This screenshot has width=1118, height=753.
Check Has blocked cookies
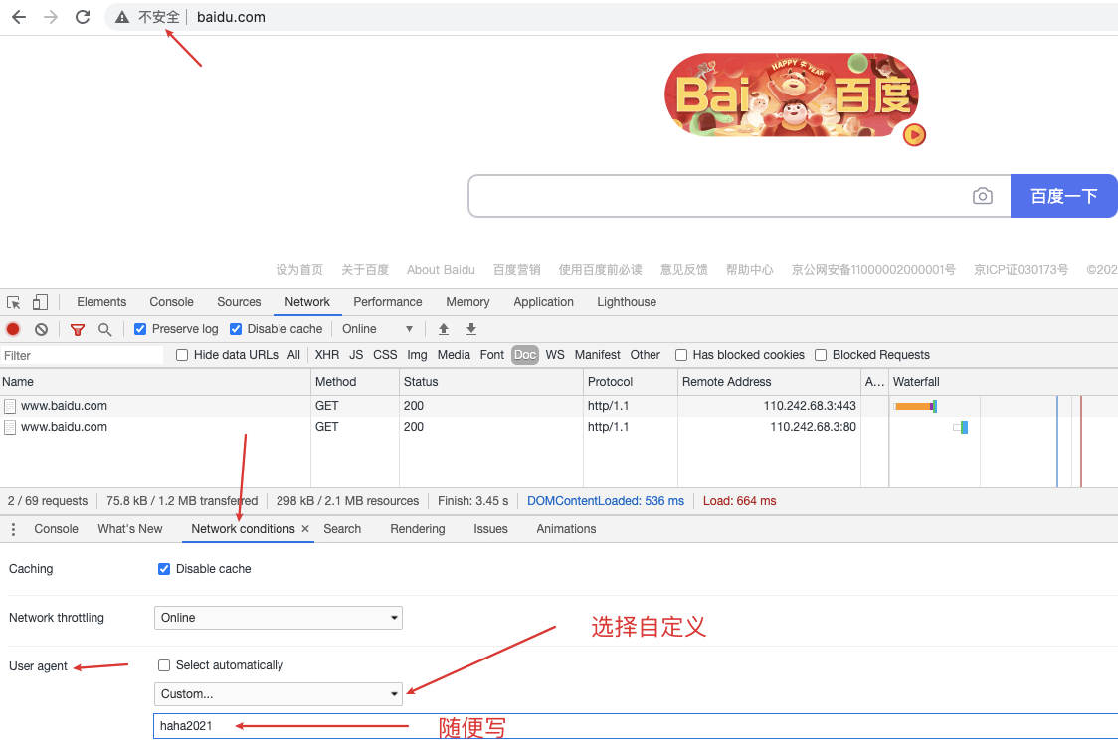pyautogui.click(x=681, y=355)
